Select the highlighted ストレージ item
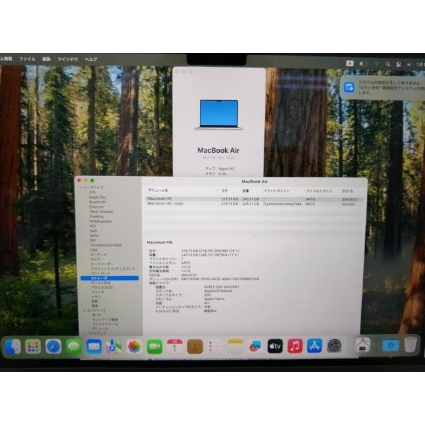 pos(110,278)
